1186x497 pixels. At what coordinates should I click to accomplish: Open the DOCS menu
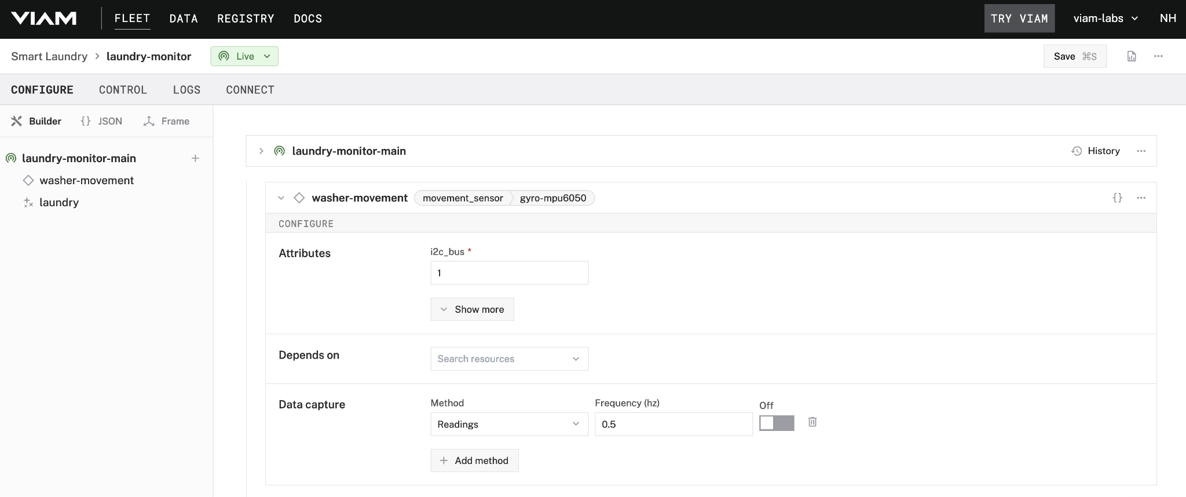pos(308,19)
